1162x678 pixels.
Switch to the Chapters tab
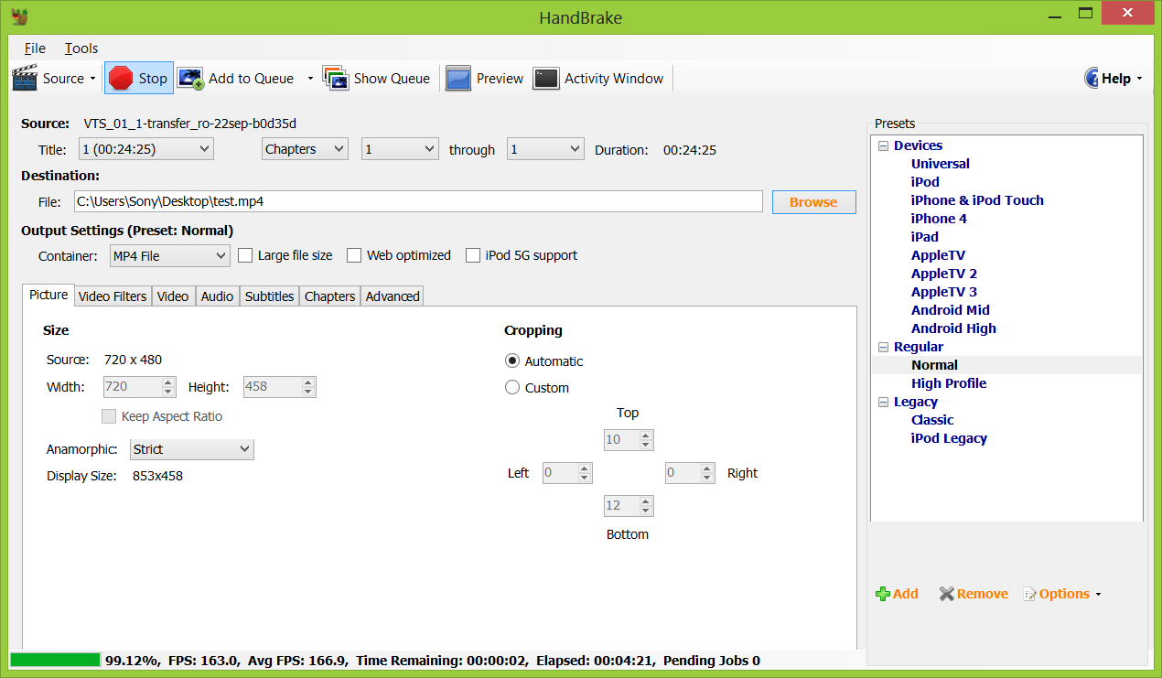tap(329, 296)
